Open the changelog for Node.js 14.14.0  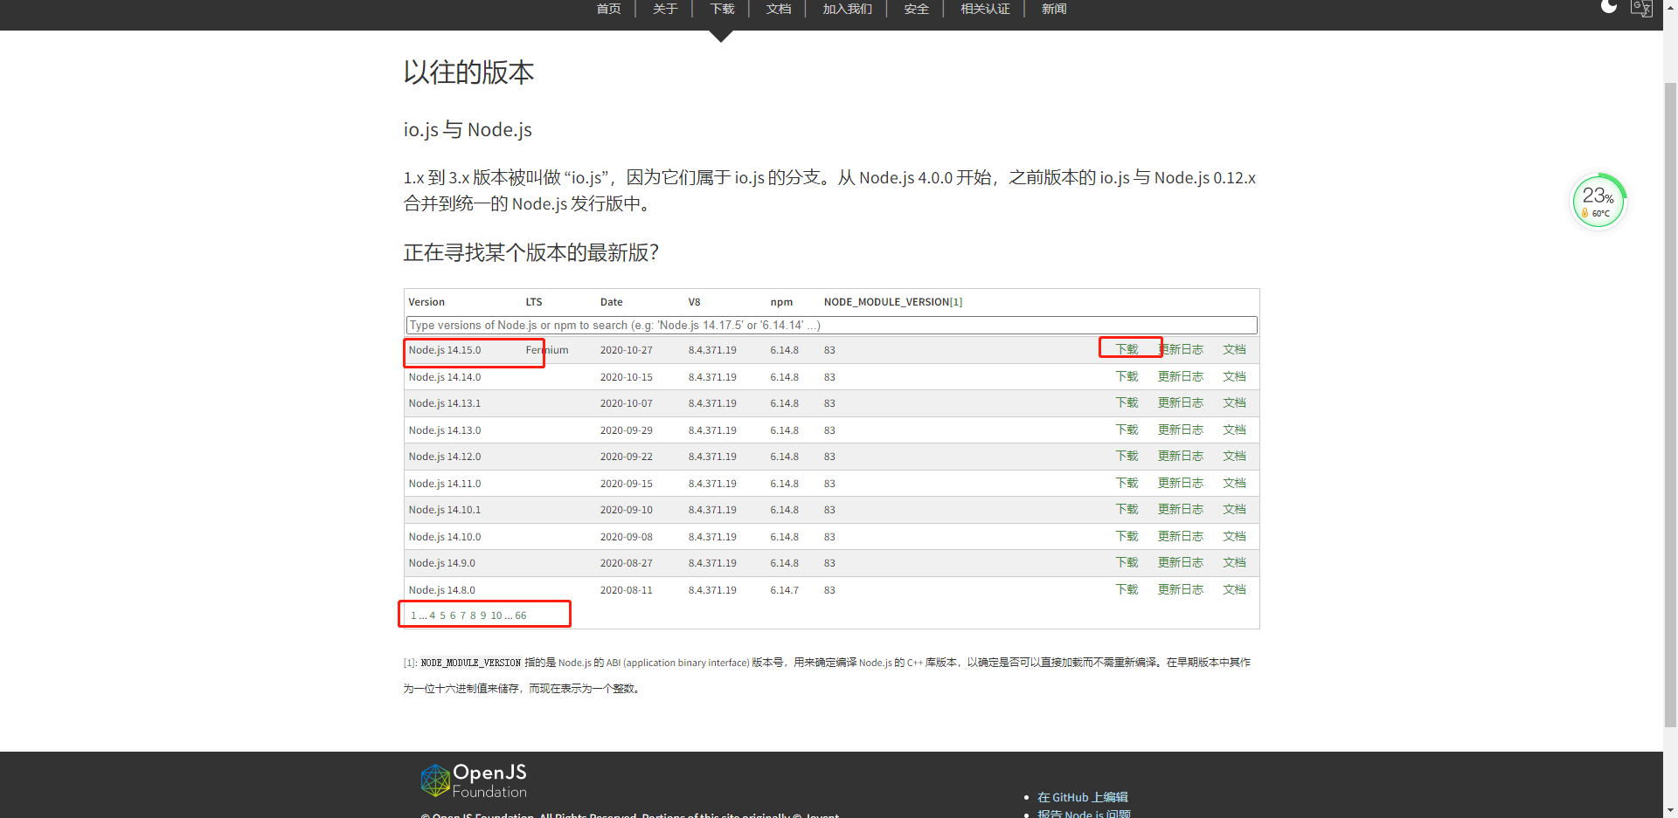pos(1180,376)
